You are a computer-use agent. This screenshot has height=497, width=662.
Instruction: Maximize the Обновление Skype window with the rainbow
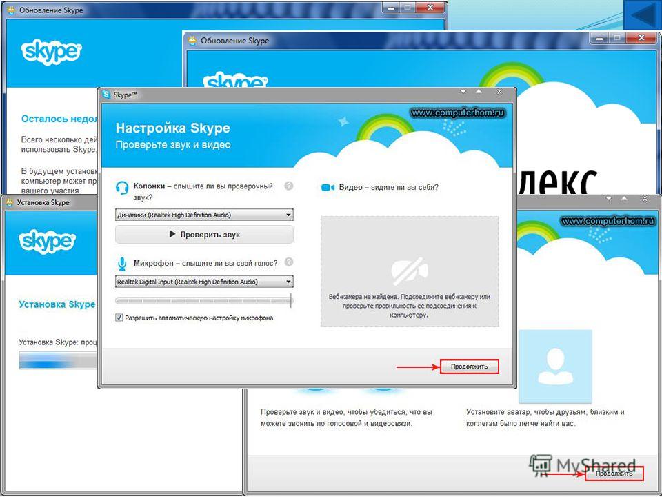tap(616, 39)
